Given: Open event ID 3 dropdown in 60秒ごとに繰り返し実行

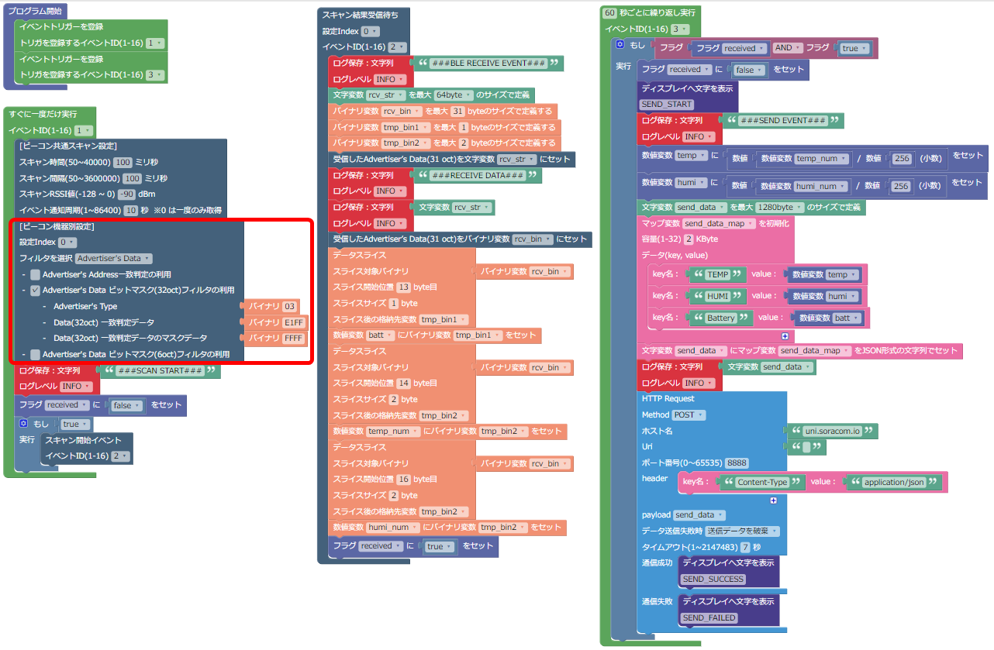Looking at the screenshot, I should coord(680,29).
